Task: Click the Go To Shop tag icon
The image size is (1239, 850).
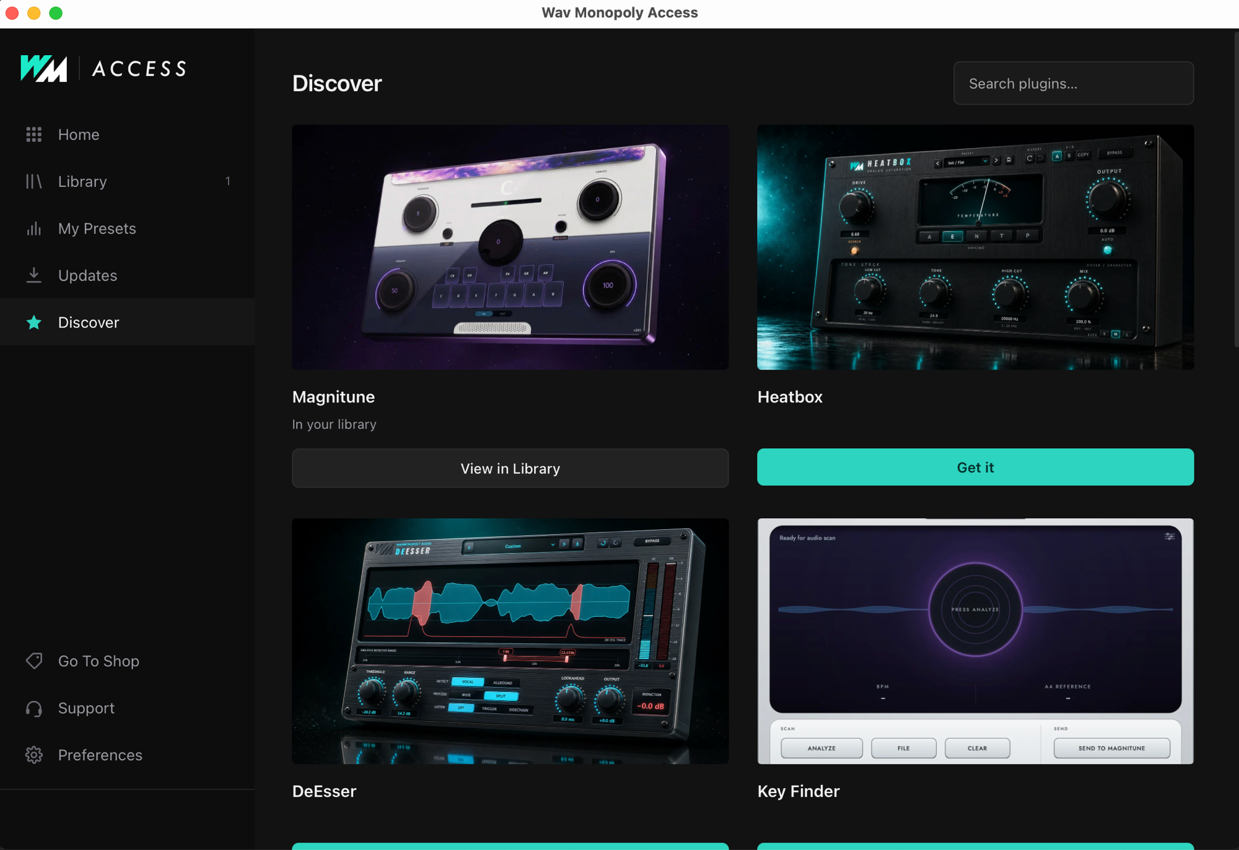Action: (34, 661)
